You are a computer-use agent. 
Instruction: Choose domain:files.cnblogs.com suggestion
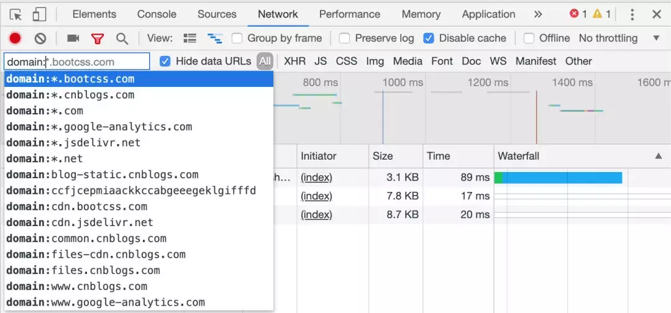(139, 271)
